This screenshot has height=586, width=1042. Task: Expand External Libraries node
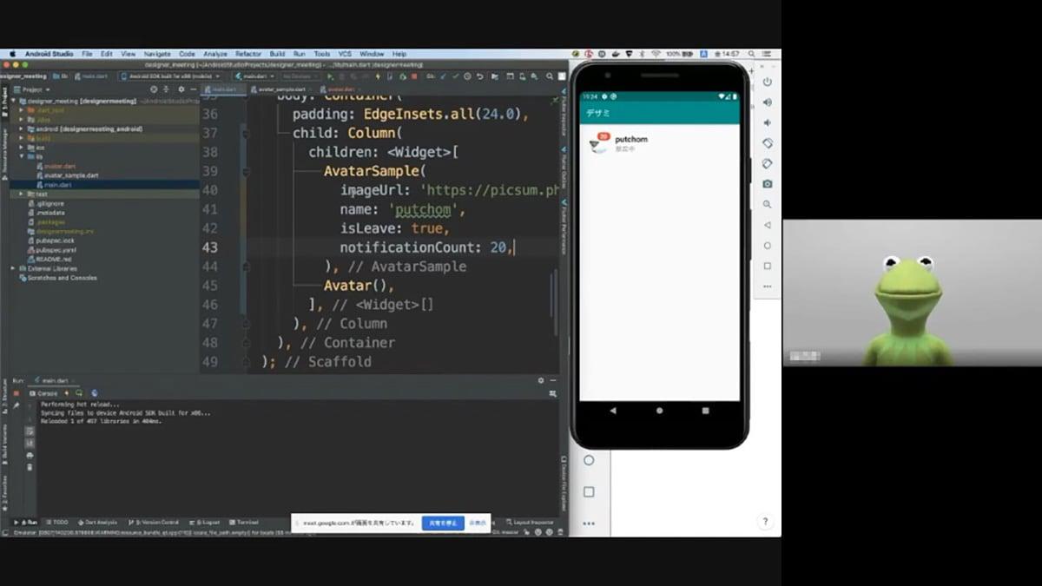pos(13,268)
